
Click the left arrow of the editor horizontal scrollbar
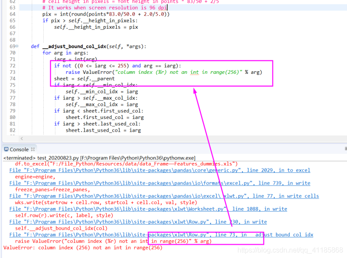pyautogui.click(x=22, y=138)
